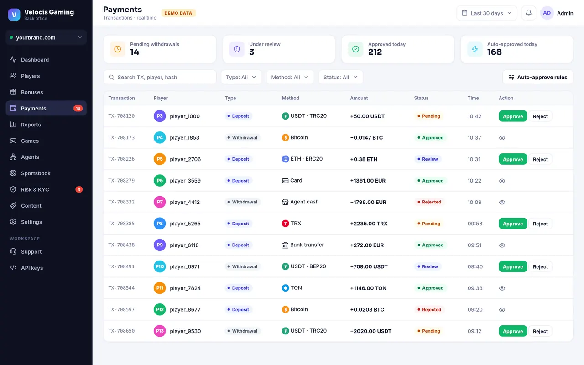584x365 pixels.
Task: Click the Search TX, player, hash field
Action: point(160,77)
